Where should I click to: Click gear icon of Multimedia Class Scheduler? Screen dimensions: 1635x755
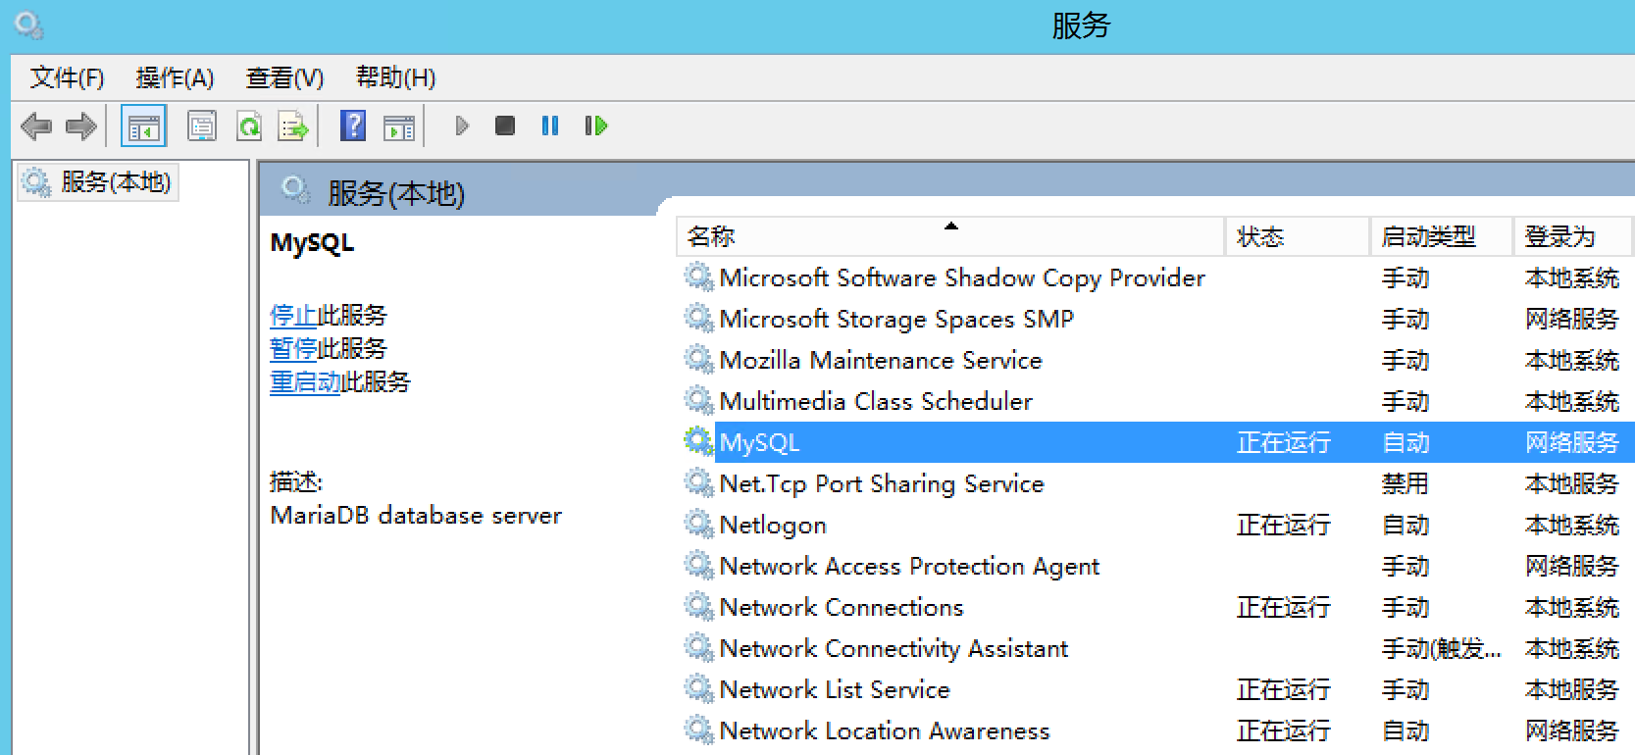[698, 400]
